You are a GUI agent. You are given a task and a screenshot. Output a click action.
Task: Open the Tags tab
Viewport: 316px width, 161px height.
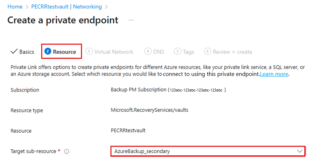189,52
